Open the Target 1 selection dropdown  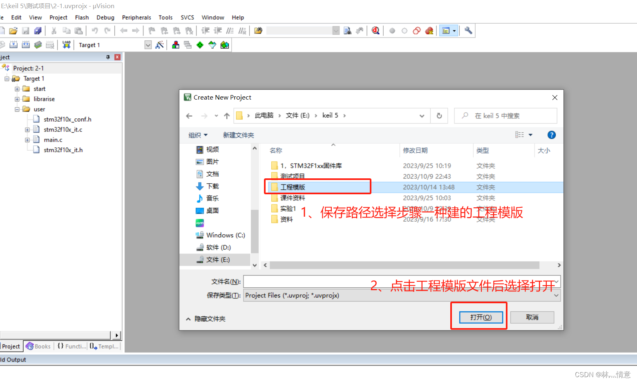148,45
